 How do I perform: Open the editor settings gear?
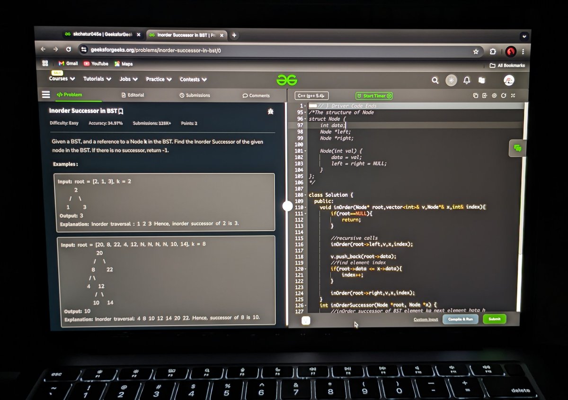tap(494, 96)
